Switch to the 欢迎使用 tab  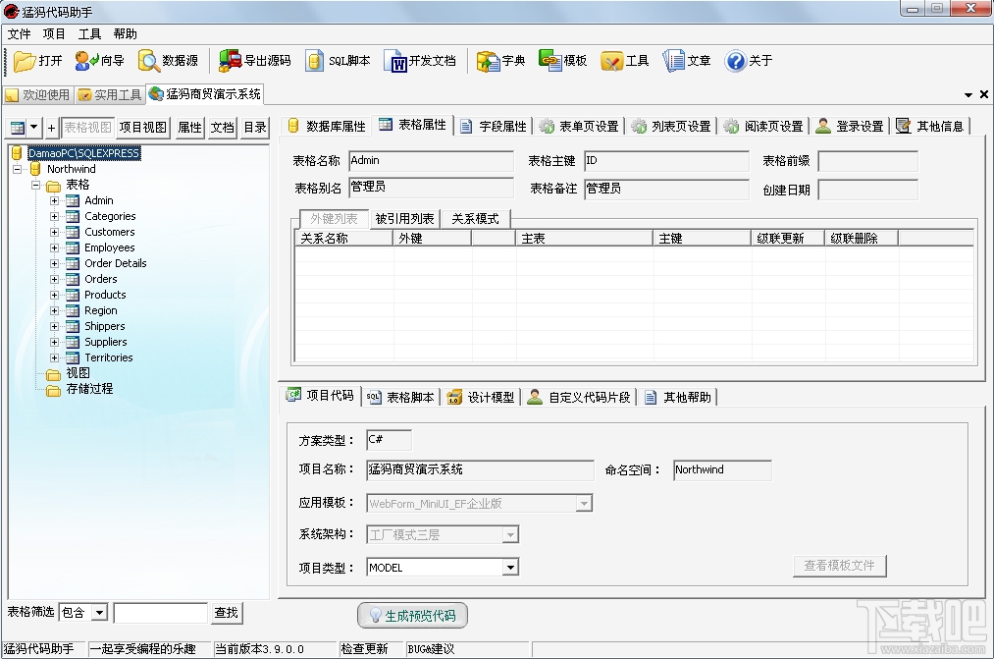[x=38, y=94]
